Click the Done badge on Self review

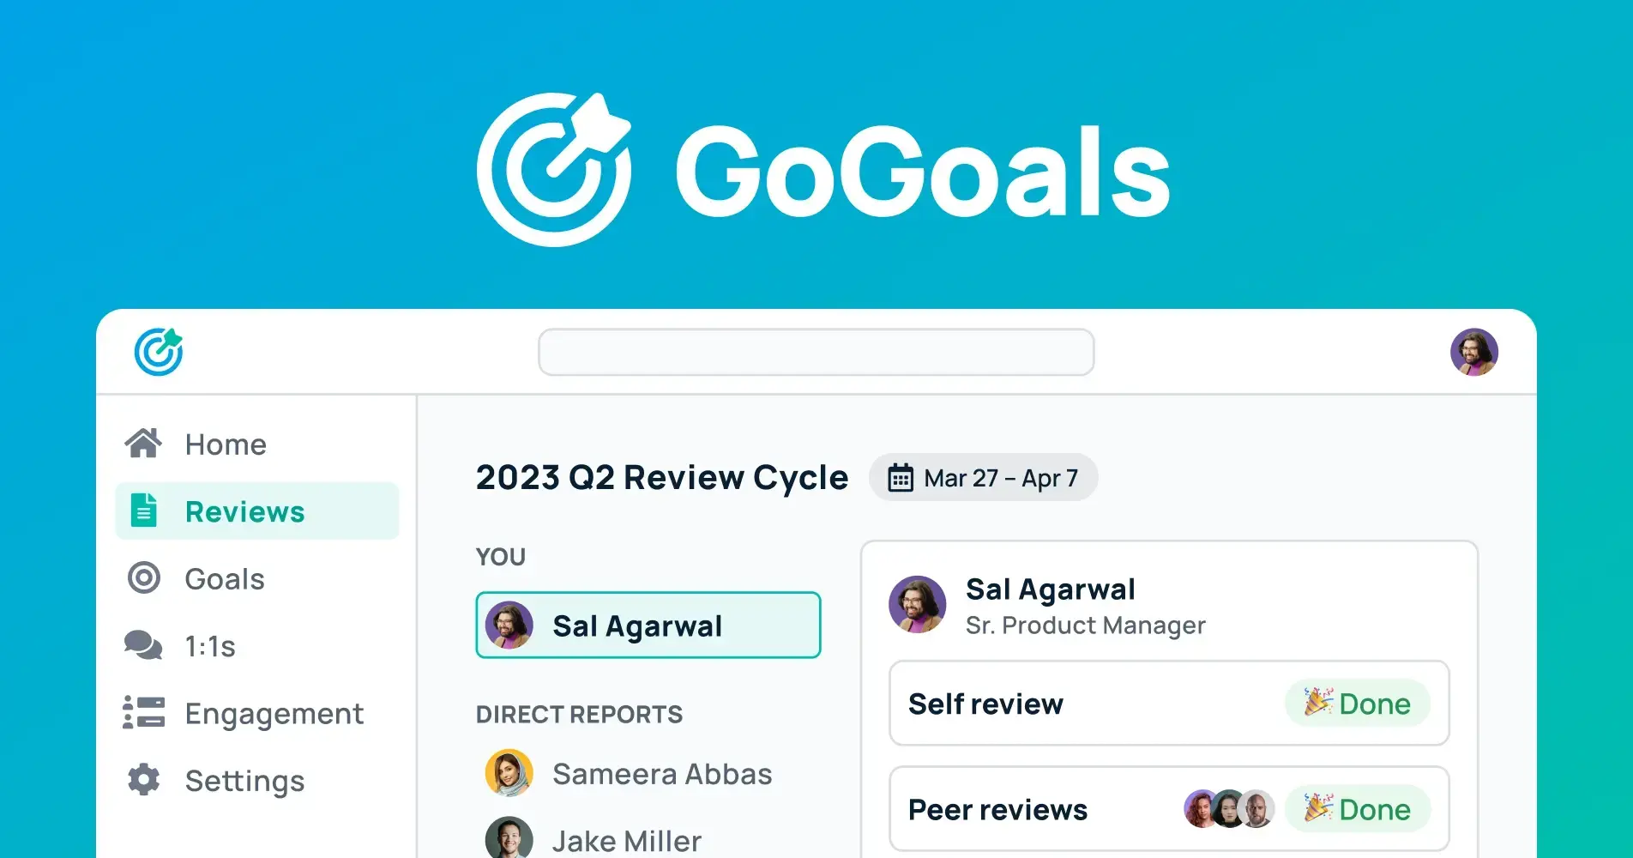(1357, 704)
